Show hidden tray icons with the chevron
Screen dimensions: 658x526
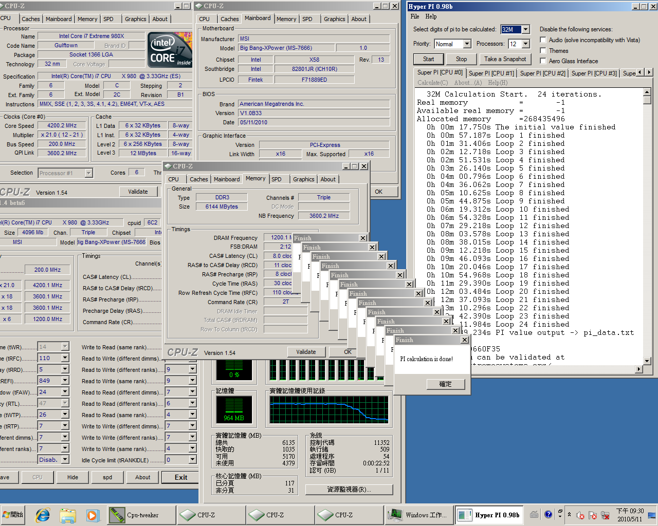tap(569, 514)
